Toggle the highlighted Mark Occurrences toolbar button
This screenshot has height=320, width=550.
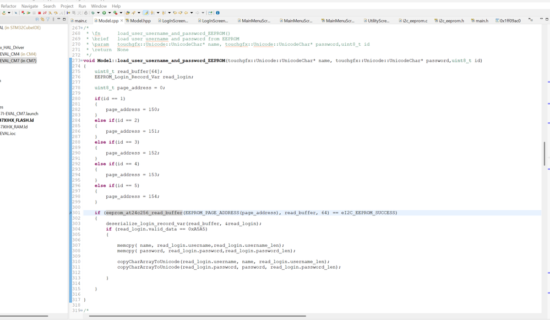pos(146,13)
